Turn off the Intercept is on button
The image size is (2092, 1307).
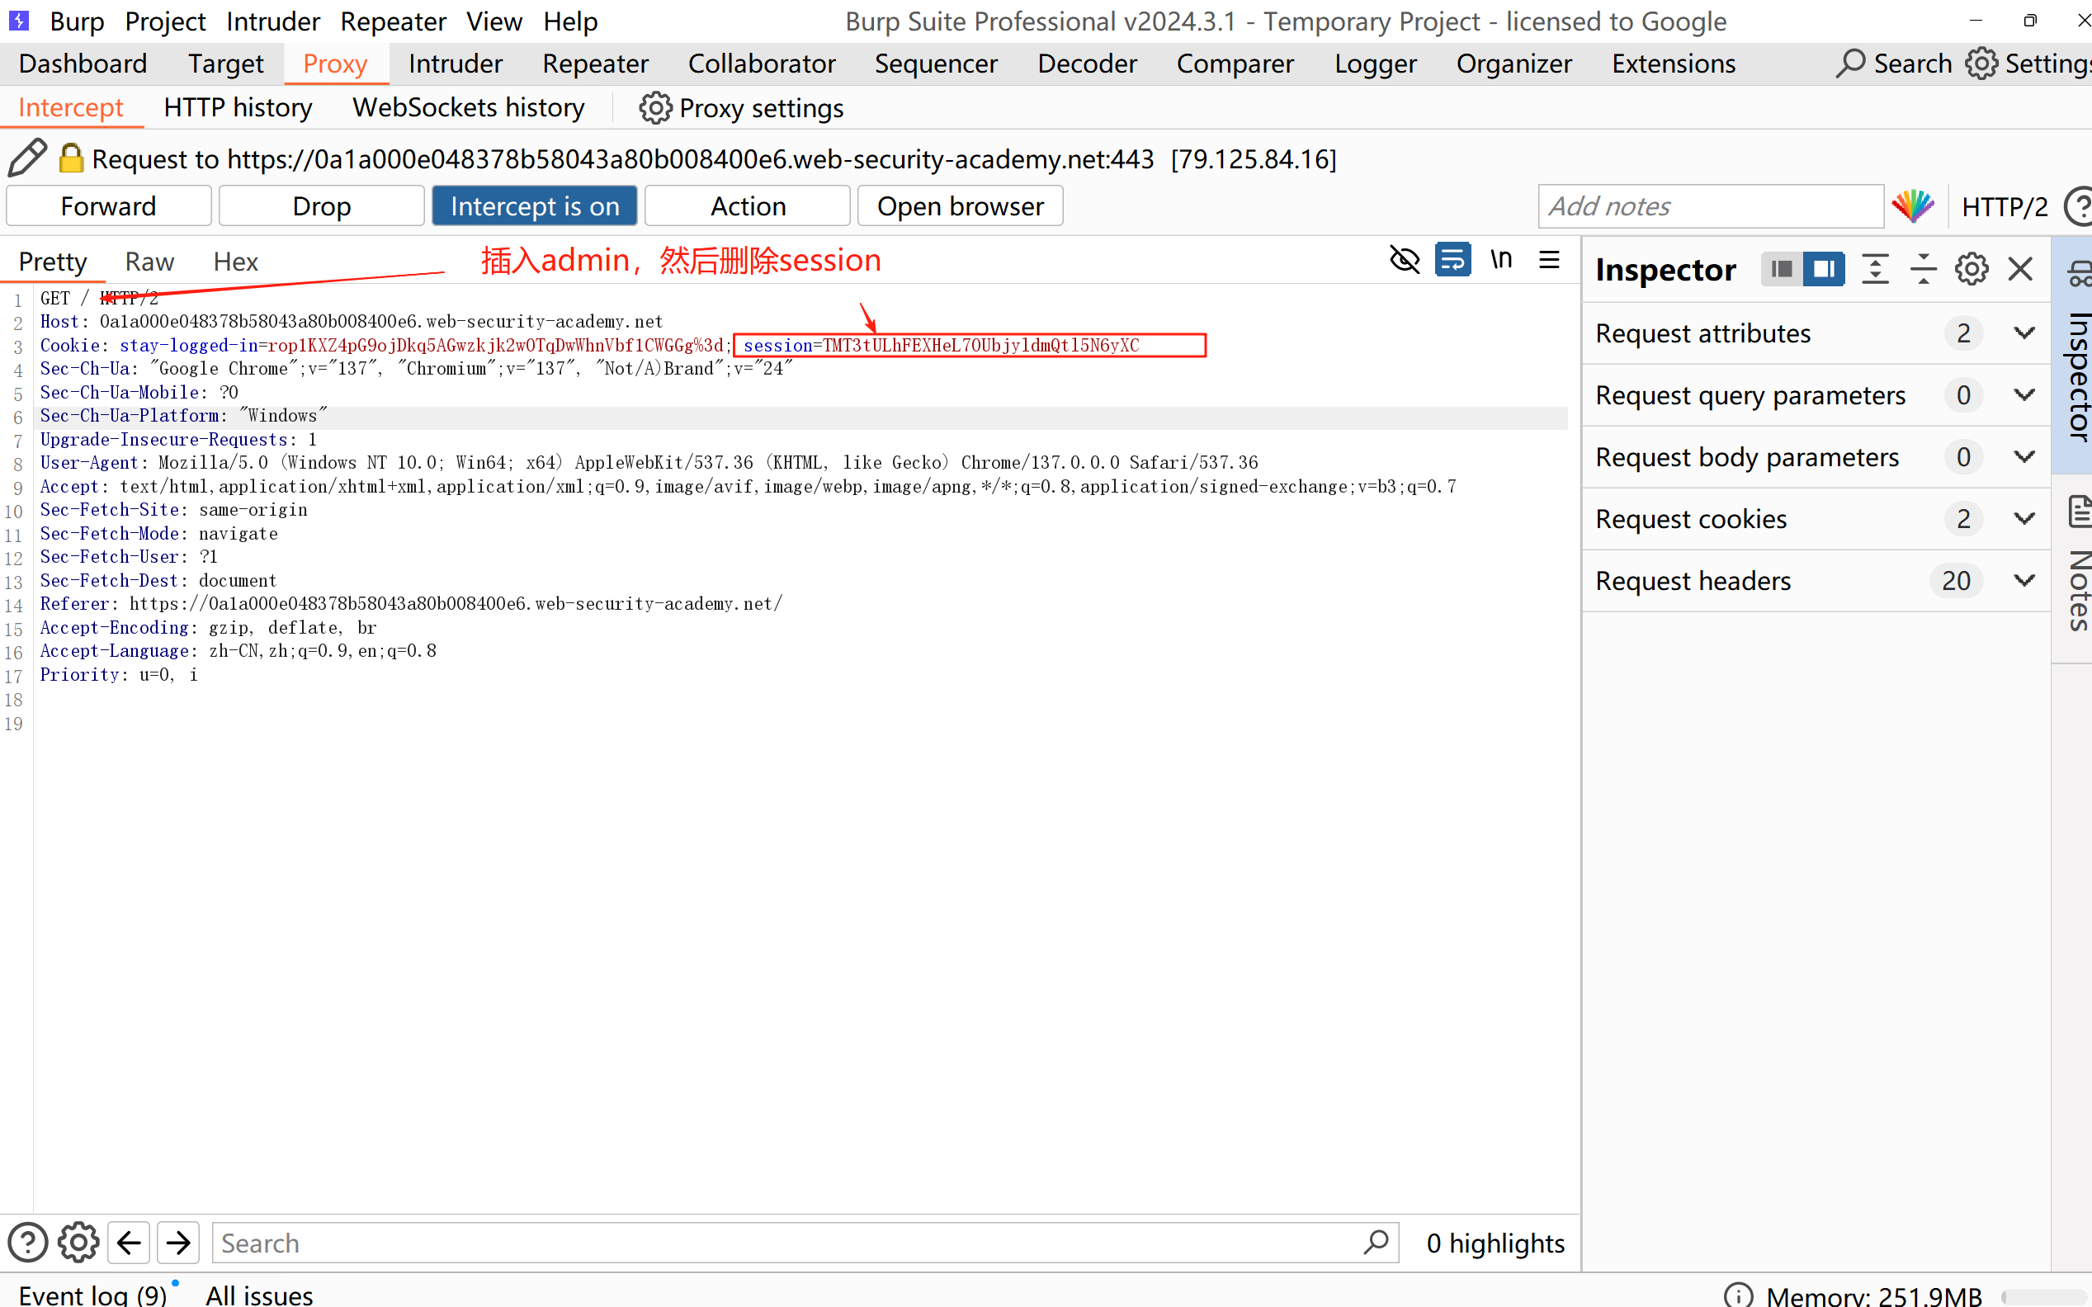tap(534, 205)
